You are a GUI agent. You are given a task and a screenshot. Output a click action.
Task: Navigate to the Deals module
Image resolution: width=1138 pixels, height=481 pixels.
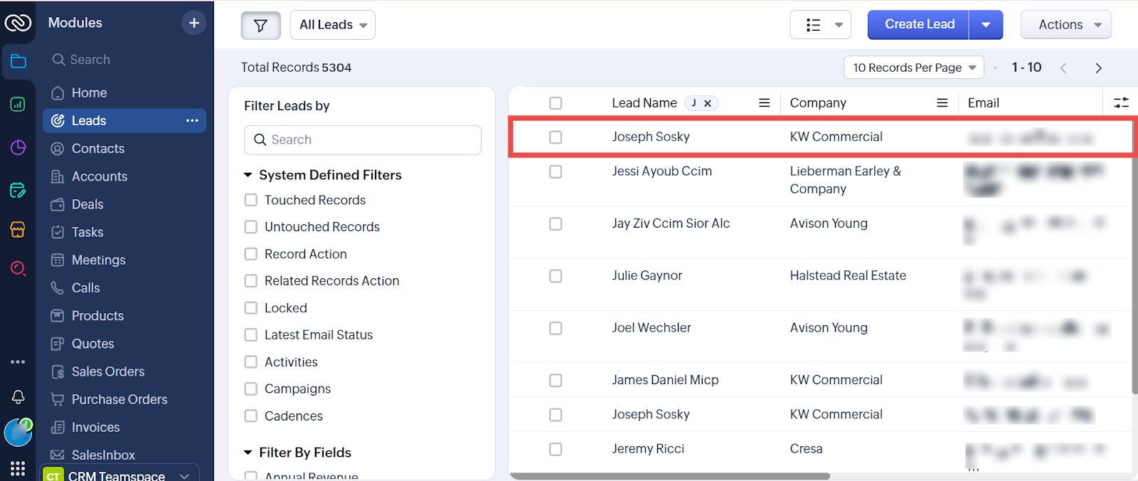87,205
